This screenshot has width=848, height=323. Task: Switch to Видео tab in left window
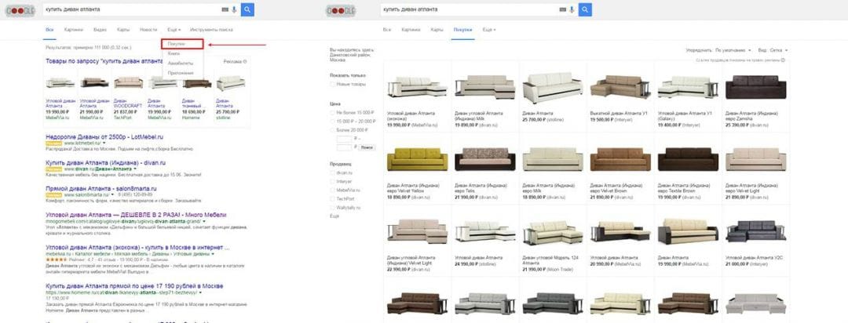pos(100,30)
